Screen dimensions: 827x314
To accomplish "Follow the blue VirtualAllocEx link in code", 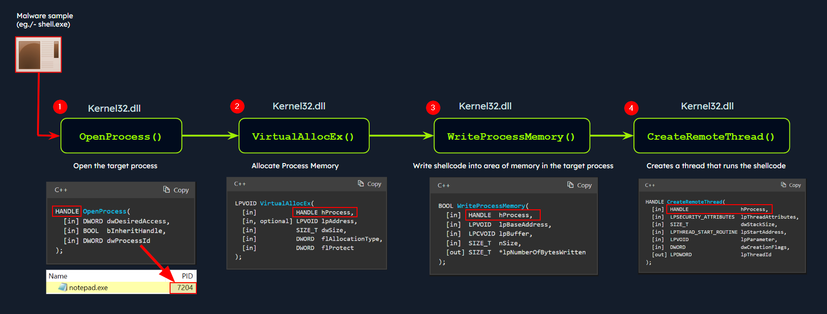I will point(285,203).
